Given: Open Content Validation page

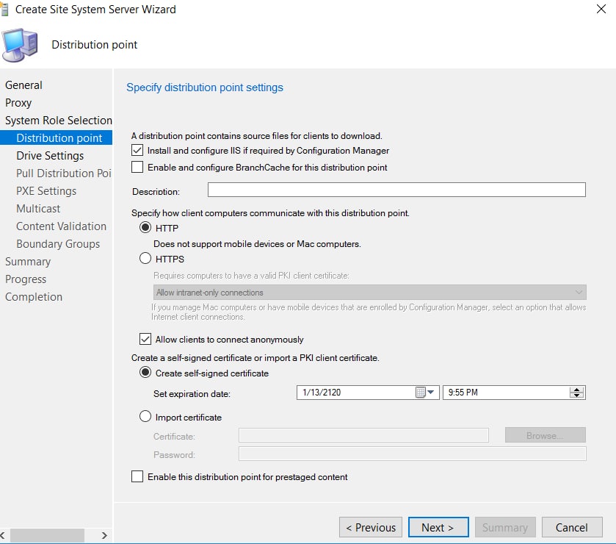Looking at the screenshot, I should pyautogui.click(x=61, y=226).
